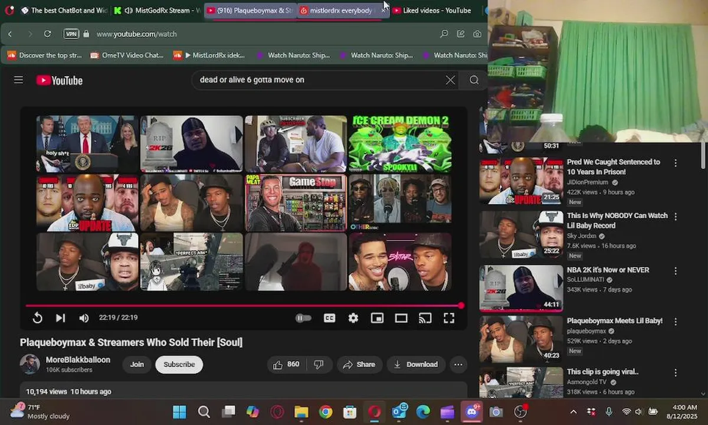708x425 pixels.
Task: Run the YouTube search magnifier button
Action: 474,80
